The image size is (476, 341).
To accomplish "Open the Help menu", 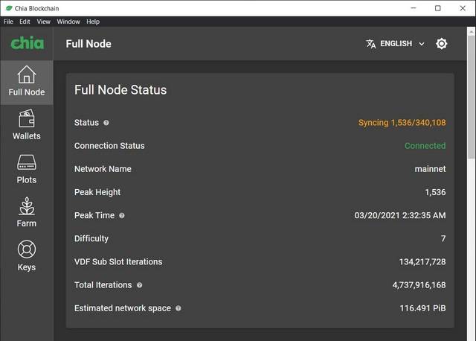I will tap(93, 22).
